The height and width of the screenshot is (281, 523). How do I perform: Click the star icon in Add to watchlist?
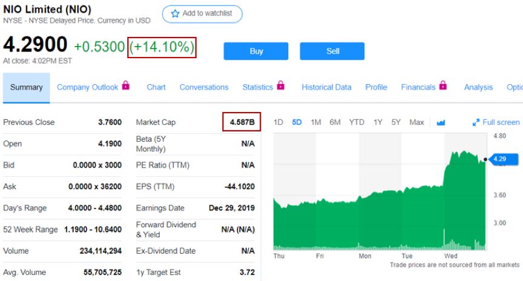click(175, 13)
